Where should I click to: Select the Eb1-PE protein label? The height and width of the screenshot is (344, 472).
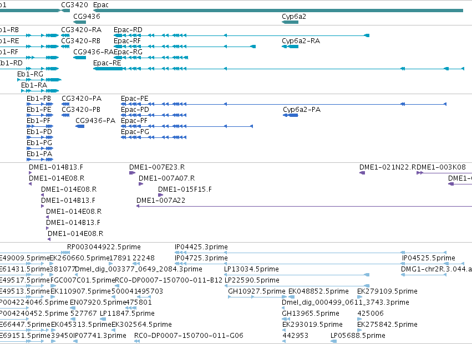coord(39,110)
